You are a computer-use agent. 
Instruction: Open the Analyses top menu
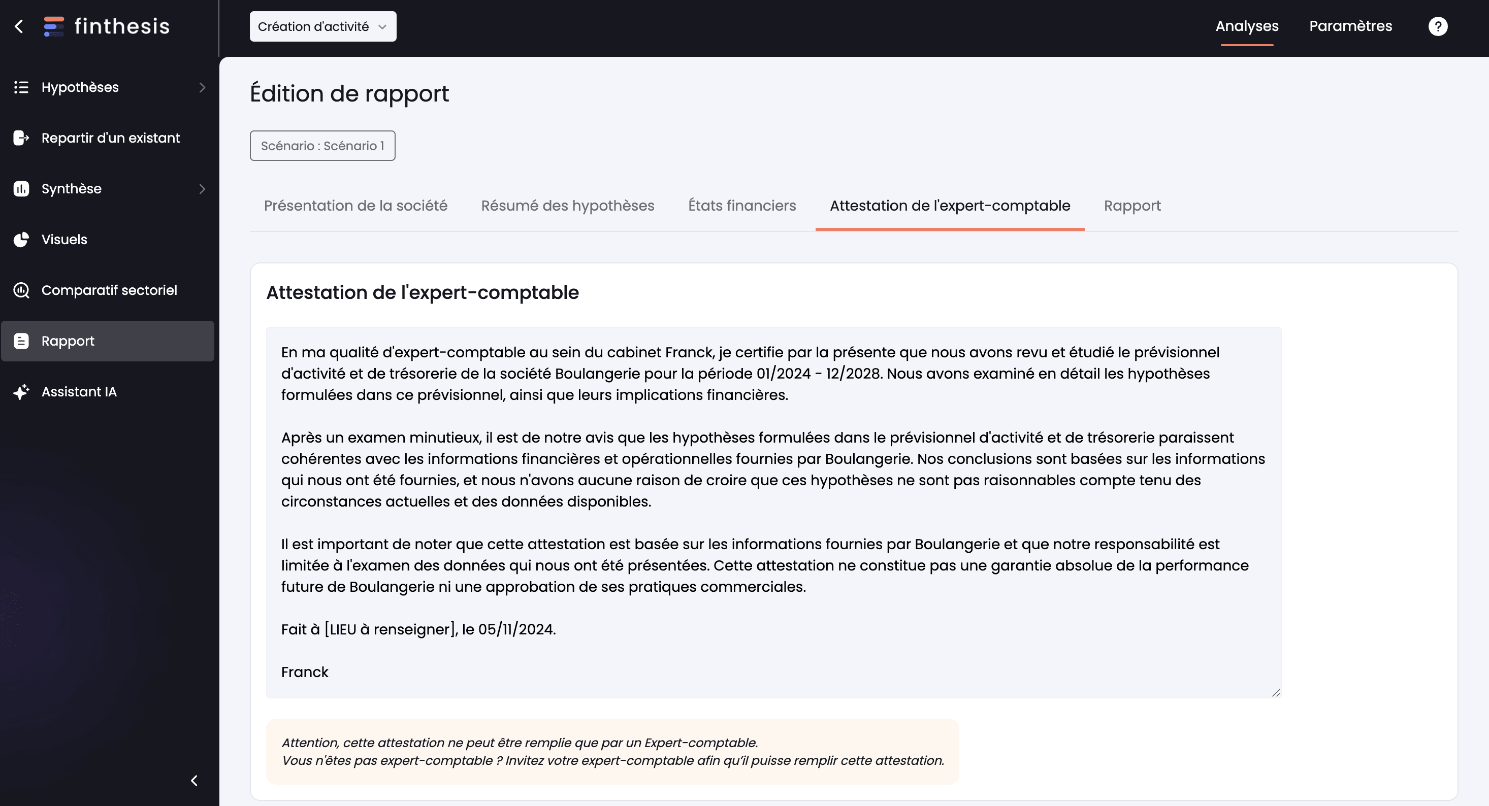[x=1247, y=26]
